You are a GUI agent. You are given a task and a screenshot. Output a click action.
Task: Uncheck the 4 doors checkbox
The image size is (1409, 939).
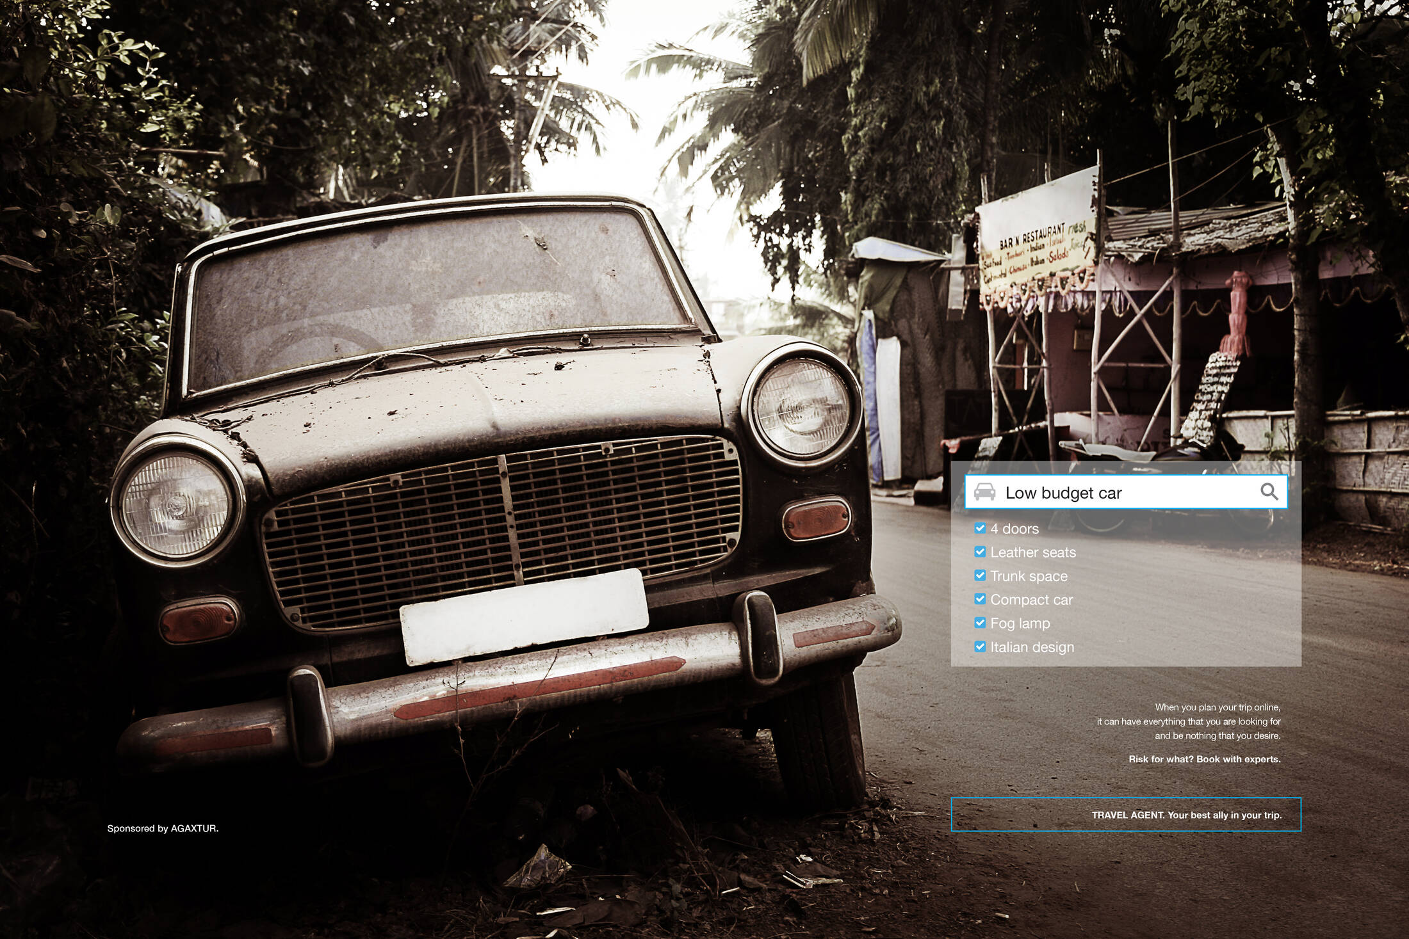[x=980, y=528]
